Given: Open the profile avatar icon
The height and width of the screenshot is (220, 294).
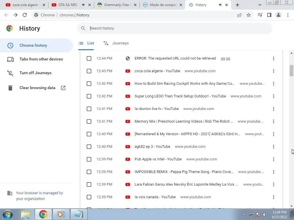Looking at the screenshot, I should pyautogui.click(x=278, y=15).
